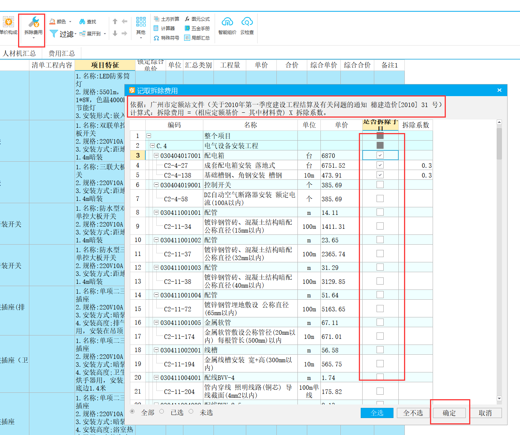This screenshot has width=520, height=435.
Task: Switch to the 费用汇总 tab
Action: click(x=62, y=54)
